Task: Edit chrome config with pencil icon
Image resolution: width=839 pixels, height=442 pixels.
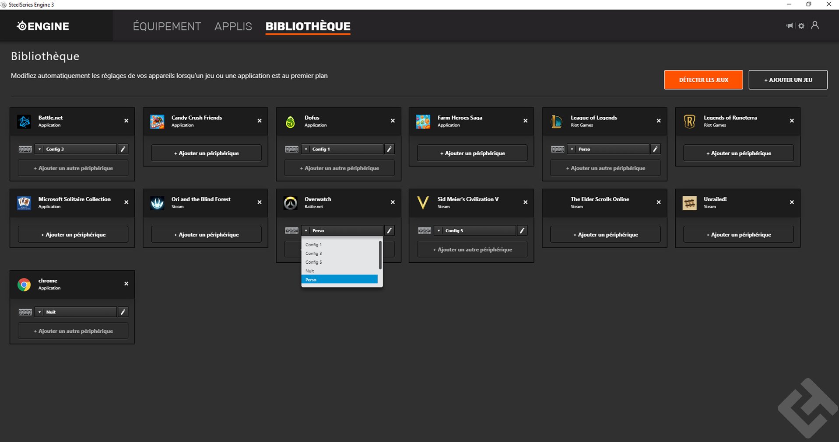Action: coord(123,312)
